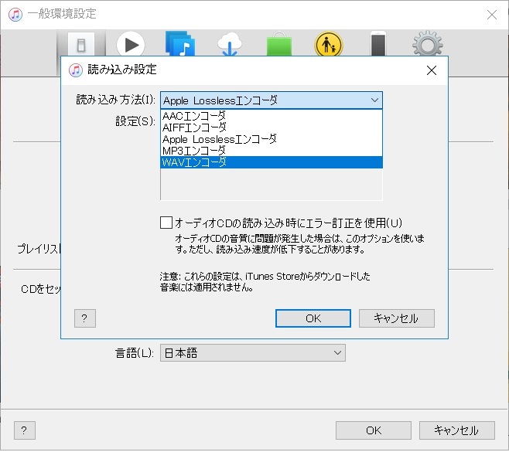Cancel the 読み込み設定 dialog
This screenshot has height=459, width=509.
396,318
